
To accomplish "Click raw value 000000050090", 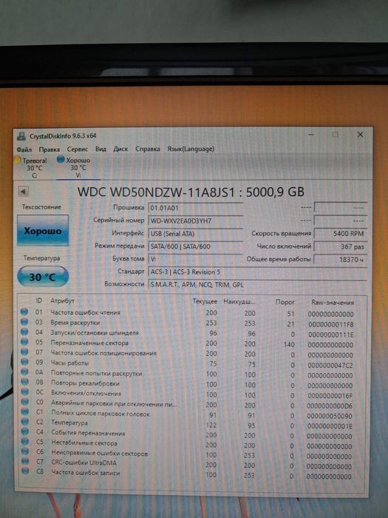I will pos(330,416).
